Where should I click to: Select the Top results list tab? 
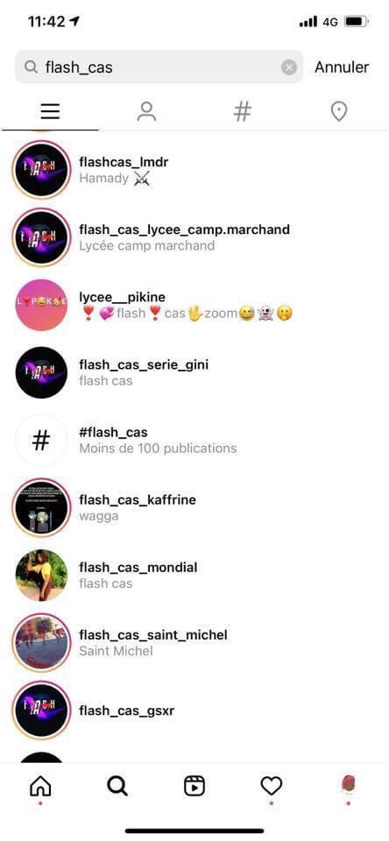tap(50, 111)
